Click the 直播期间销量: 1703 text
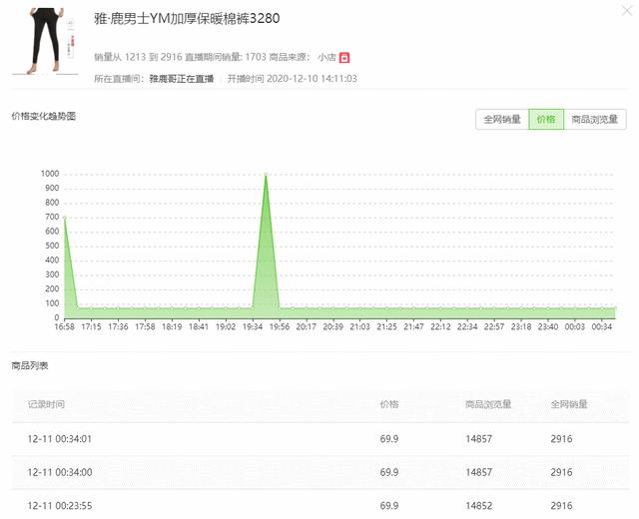 pyautogui.click(x=226, y=57)
